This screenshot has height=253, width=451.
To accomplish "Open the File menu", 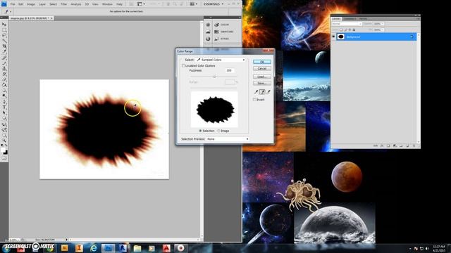I will [13, 4].
